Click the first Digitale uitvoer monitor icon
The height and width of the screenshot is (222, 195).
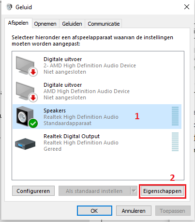pos(25,65)
